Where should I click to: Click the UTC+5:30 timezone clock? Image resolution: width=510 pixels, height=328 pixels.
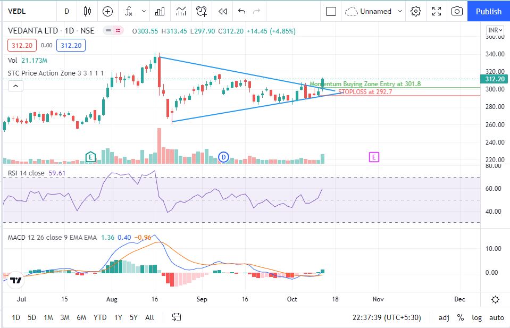[x=387, y=317]
